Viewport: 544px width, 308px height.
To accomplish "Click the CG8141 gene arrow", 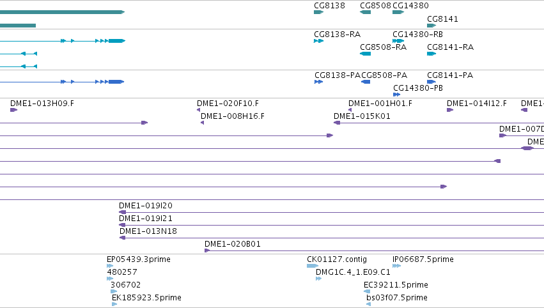I will [x=431, y=26].
